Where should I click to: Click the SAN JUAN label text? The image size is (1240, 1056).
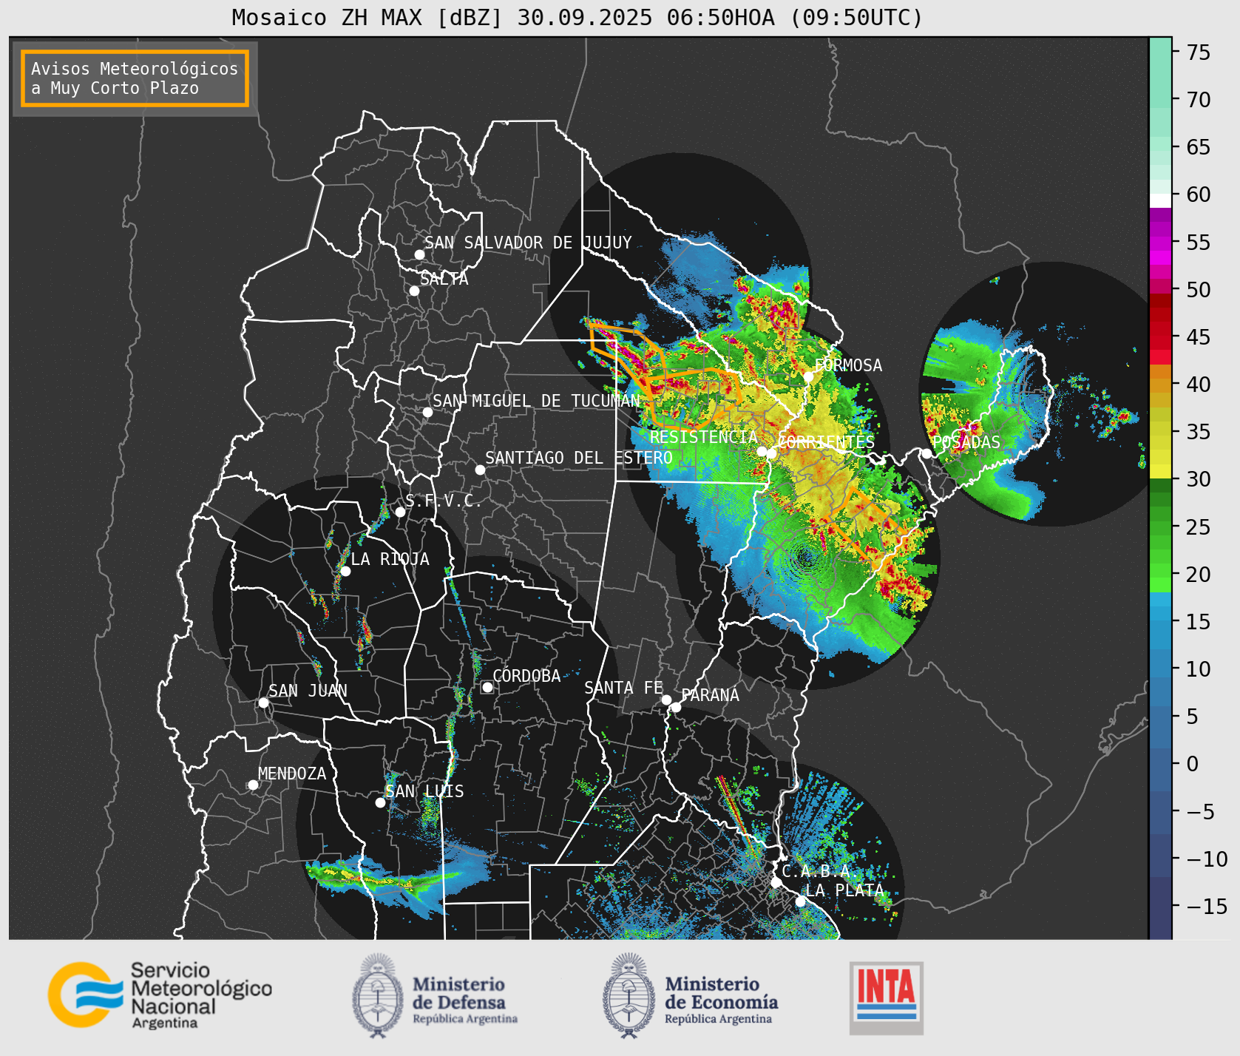coord(308,691)
